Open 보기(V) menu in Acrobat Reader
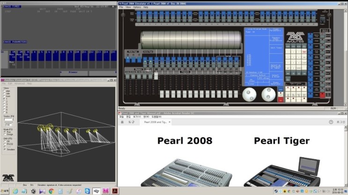The width and height of the screenshot is (348, 195). tap(137, 117)
